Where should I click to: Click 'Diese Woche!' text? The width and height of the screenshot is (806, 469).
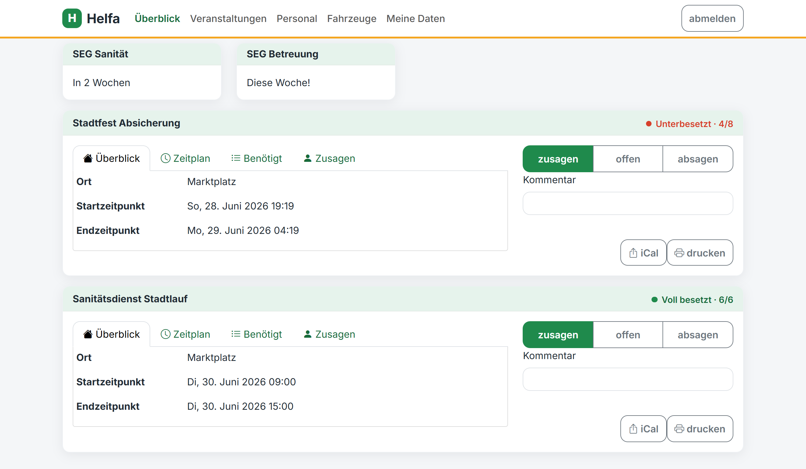click(278, 83)
